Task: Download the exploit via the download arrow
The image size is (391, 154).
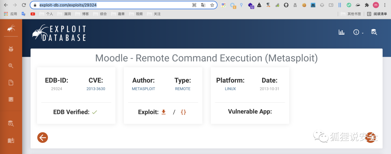Action: pos(164,112)
